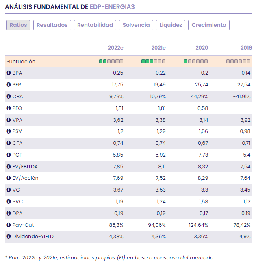Select the Solvencia tab
The width and height of the screenshot is (256, 263).
(136, 25)
